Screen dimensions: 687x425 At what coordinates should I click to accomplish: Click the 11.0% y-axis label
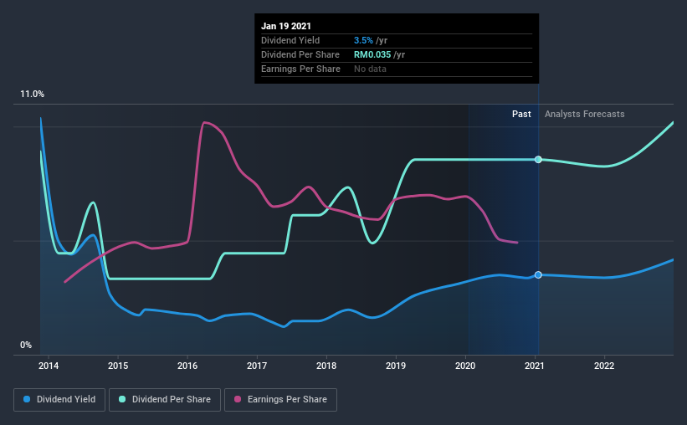32,95
